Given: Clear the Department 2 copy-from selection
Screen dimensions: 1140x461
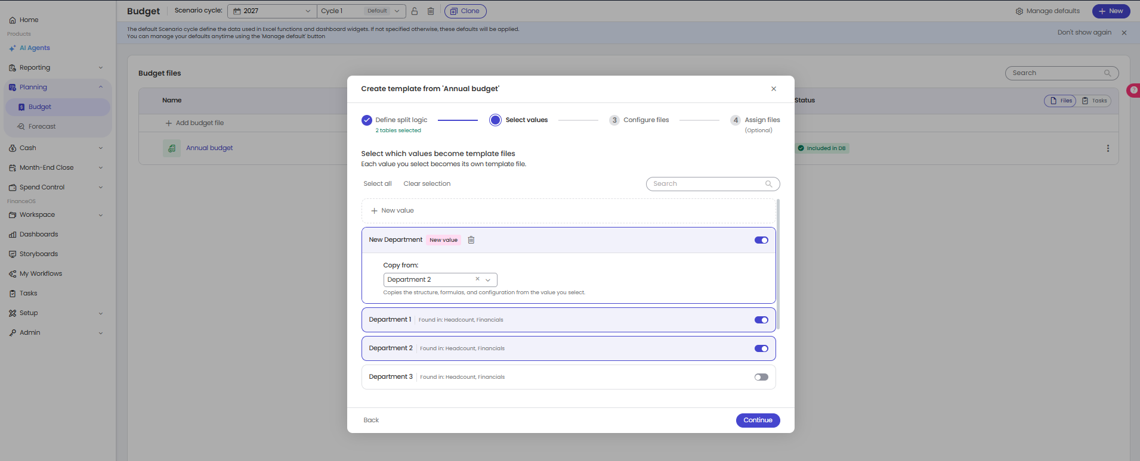Looking at the screenshot, I should pos(477,279).
